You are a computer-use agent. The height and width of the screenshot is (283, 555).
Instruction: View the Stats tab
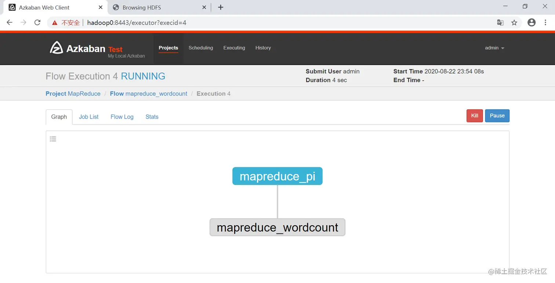tap(152, 117)
